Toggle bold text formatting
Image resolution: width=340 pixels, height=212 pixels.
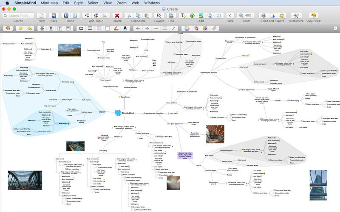pos(51,28)
